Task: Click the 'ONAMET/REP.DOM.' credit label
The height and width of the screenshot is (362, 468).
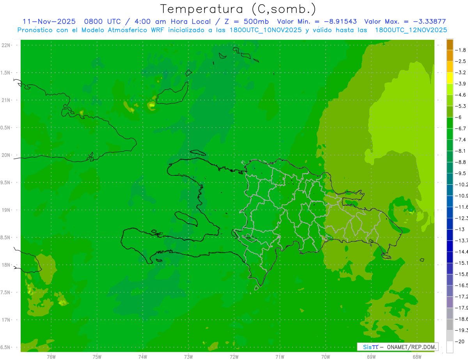Action: click(411, 347)
